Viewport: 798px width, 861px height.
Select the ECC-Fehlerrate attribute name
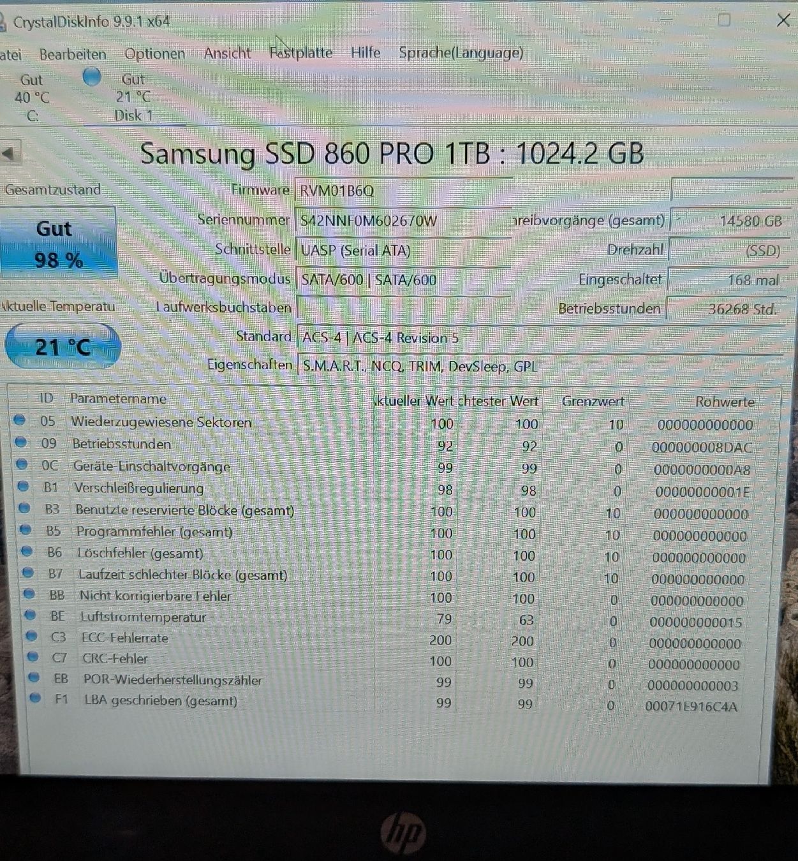point(125,638)
